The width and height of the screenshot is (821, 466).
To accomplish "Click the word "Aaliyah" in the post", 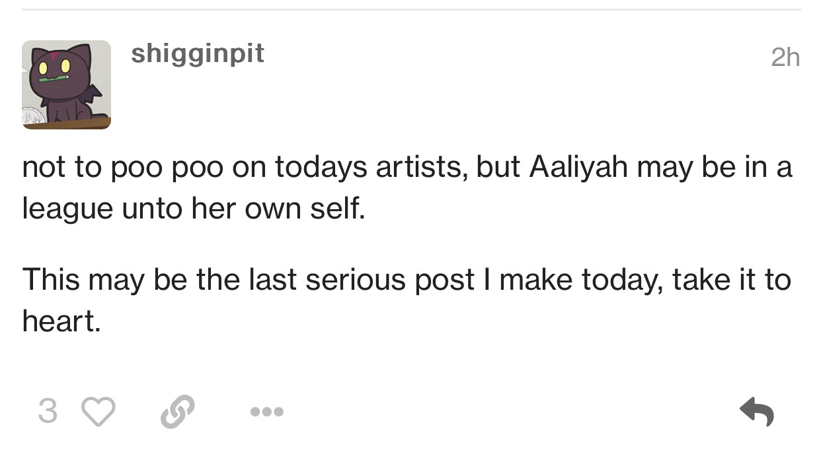I will (578, 168).
